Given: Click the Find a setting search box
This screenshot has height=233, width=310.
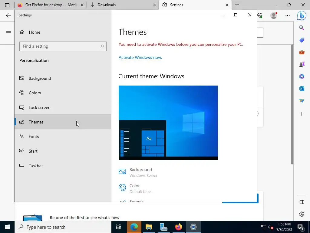Looking at the screenshot, I should point(63,46).
